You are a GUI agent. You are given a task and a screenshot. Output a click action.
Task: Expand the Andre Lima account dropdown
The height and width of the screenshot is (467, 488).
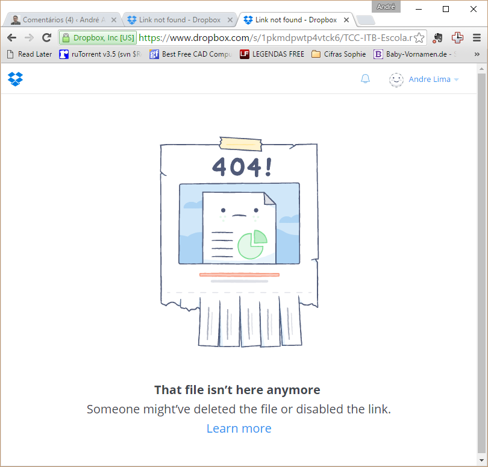[x=433, y=80]
